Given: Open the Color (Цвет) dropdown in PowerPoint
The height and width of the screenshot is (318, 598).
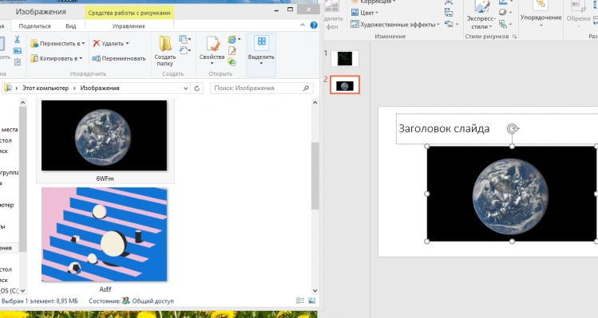Looking at the screenshot, I should click(365, 13).
